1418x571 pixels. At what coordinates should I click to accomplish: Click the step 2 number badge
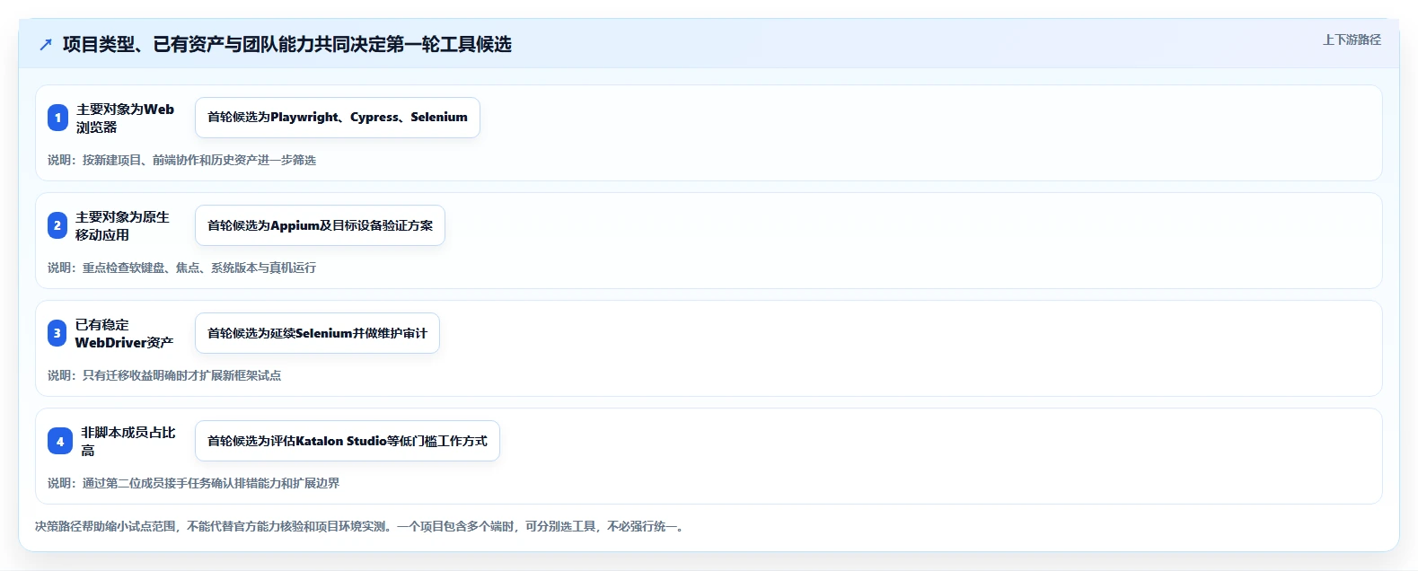[x=57, y=225]
